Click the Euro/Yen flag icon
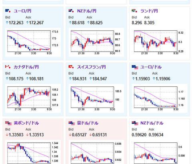192x164 pixels. 8,11
